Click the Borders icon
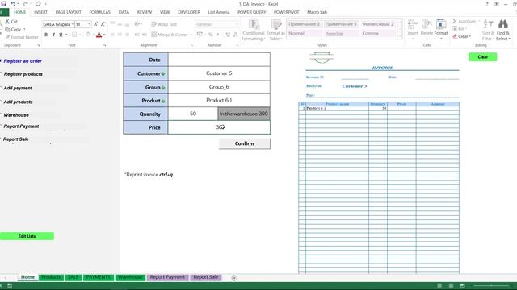517x290 pixels. [74, 35]
